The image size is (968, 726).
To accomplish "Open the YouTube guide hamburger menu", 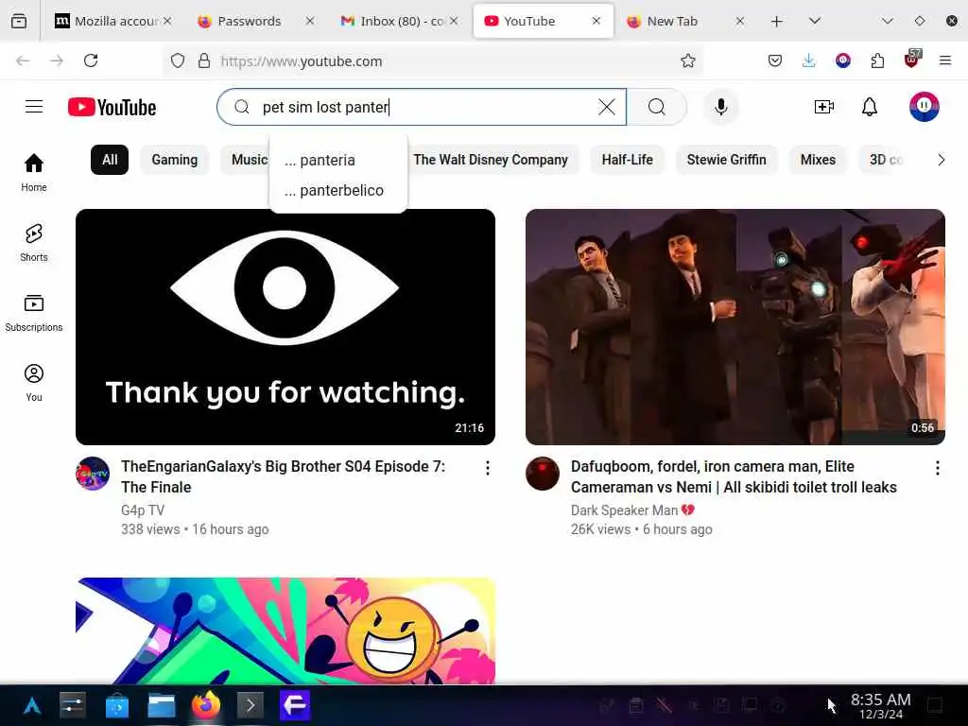I will (34, 107).
